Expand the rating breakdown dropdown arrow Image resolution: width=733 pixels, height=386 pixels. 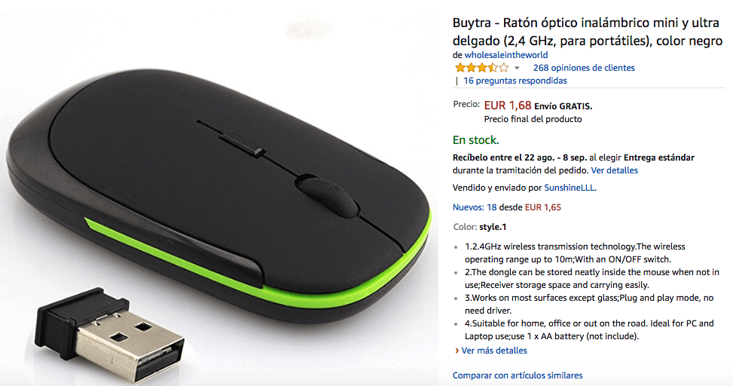[517, 69]
